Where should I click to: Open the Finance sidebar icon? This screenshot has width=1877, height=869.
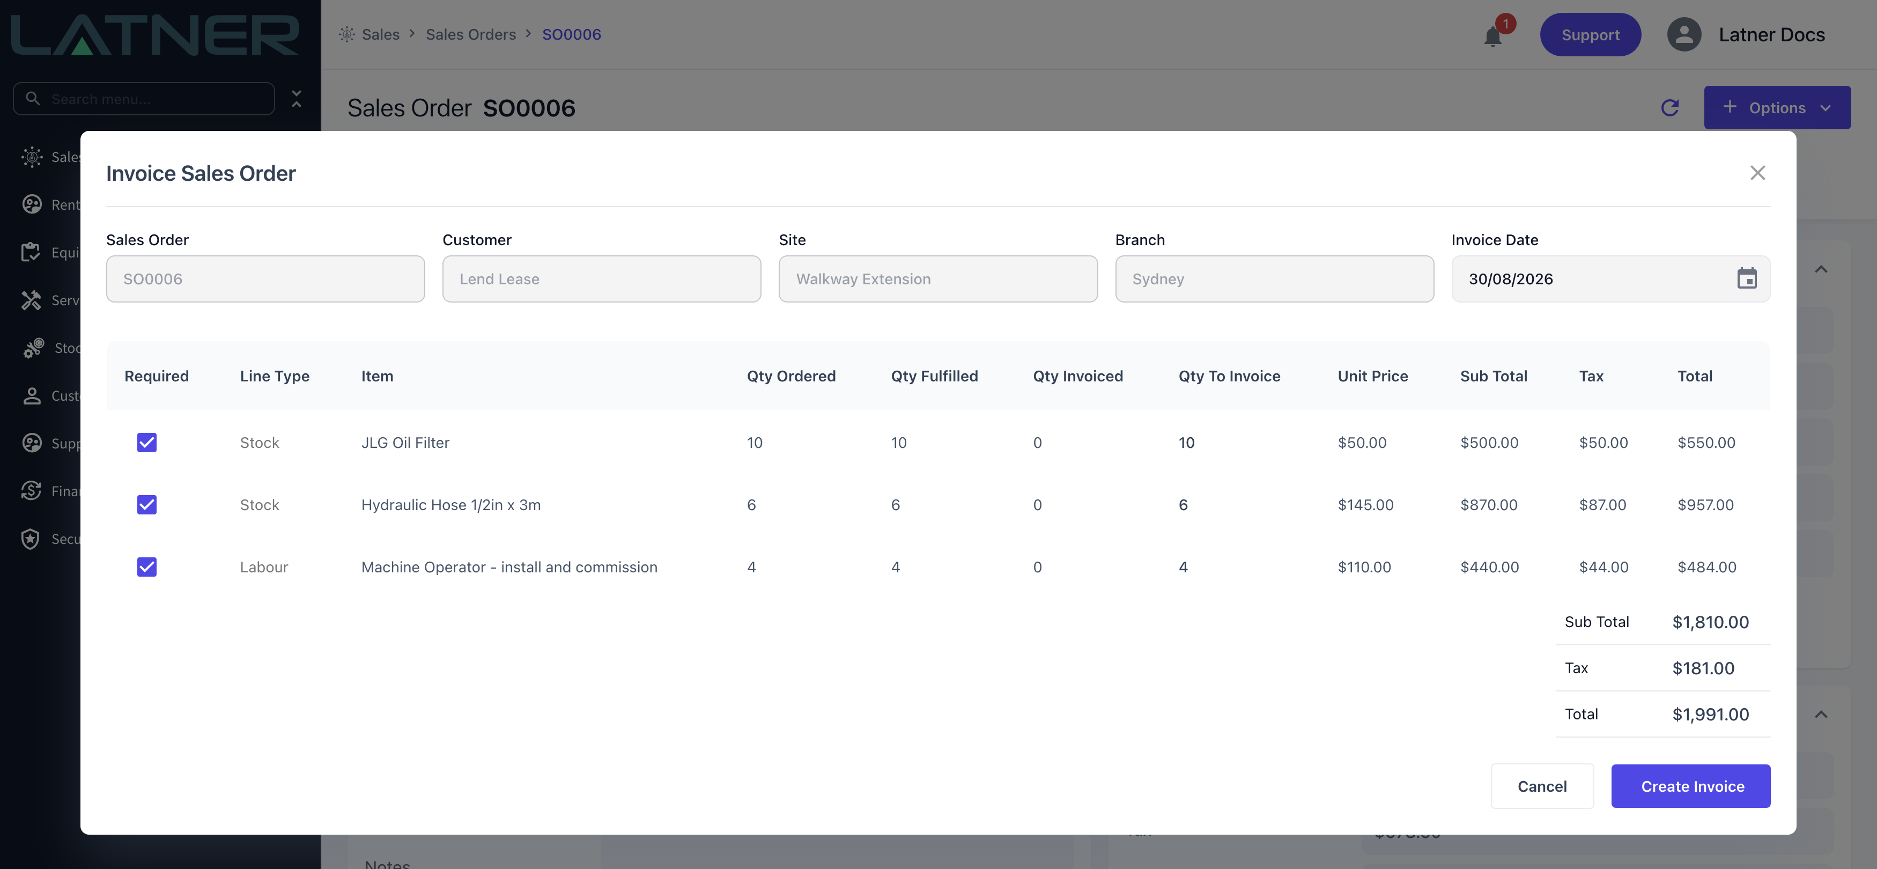(31, 491)
